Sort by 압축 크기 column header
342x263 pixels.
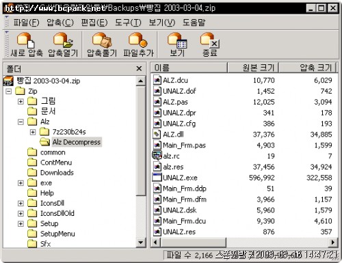(308, 68)
